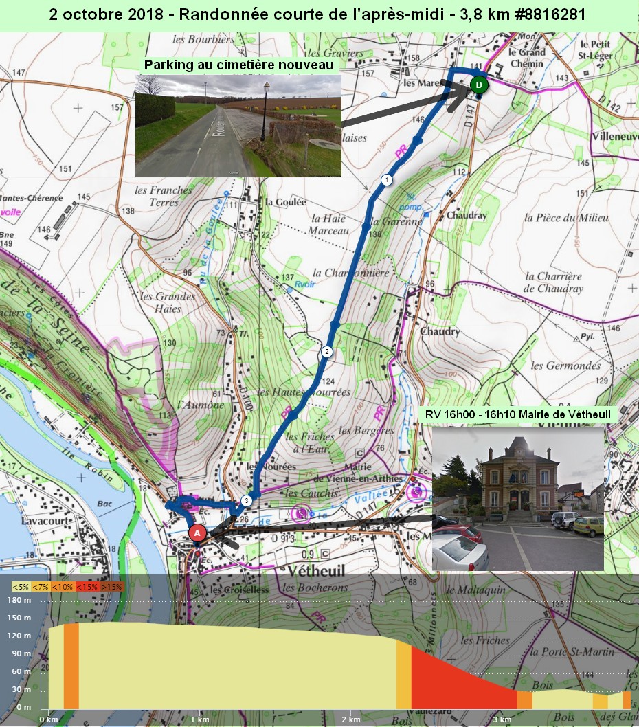Screen dimensions: 639x727
Task: Click the '90 m' elevation axis label
Action: (x=21, y=653)
